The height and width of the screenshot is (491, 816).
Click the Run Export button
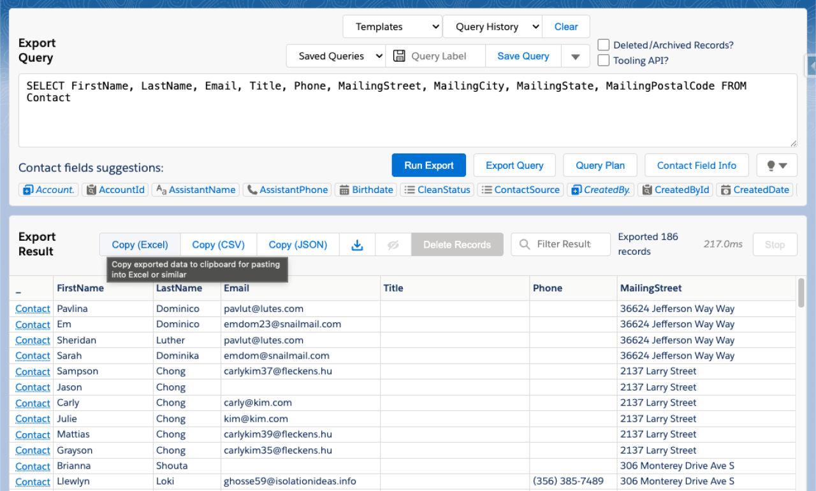tap(428, 164)
